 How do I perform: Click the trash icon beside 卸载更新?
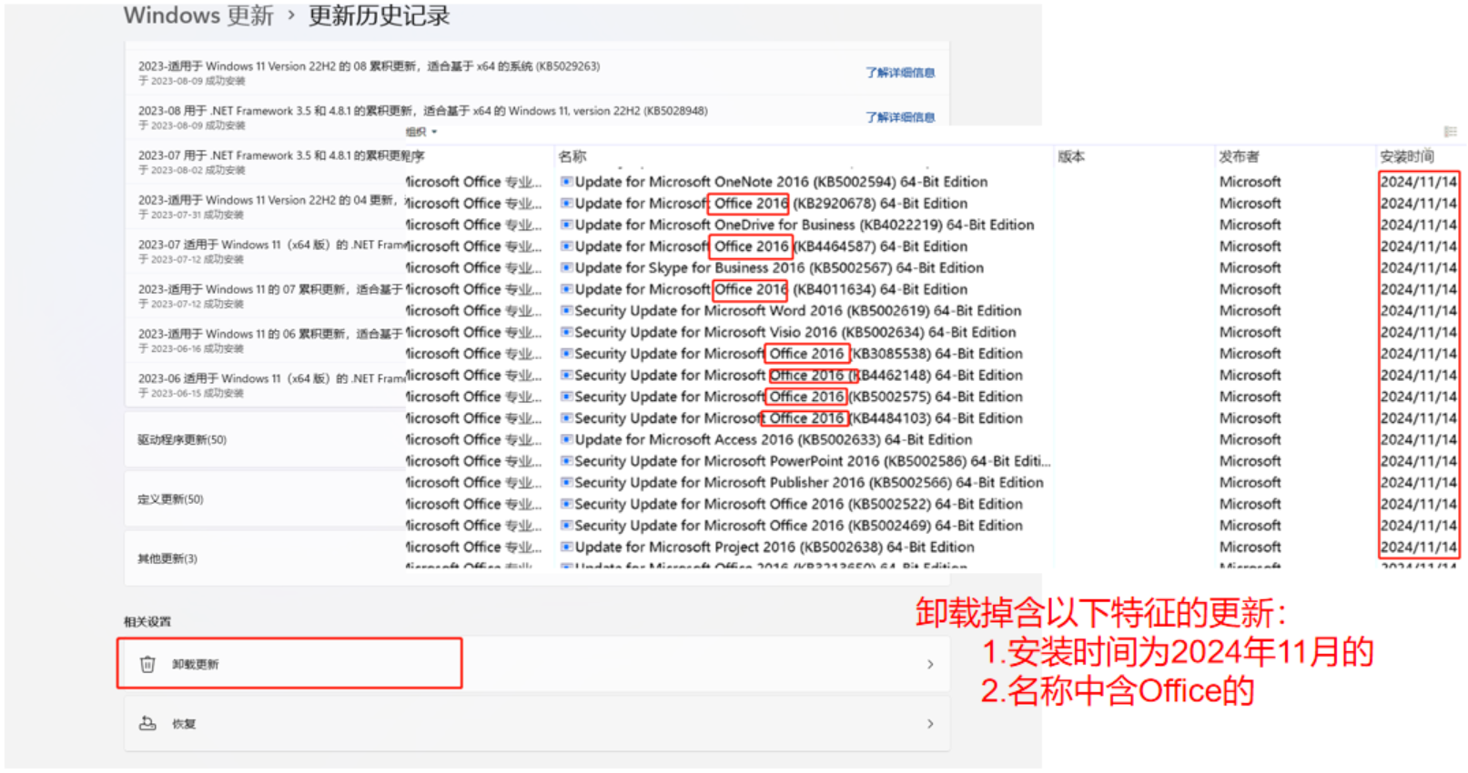(147, 665)
